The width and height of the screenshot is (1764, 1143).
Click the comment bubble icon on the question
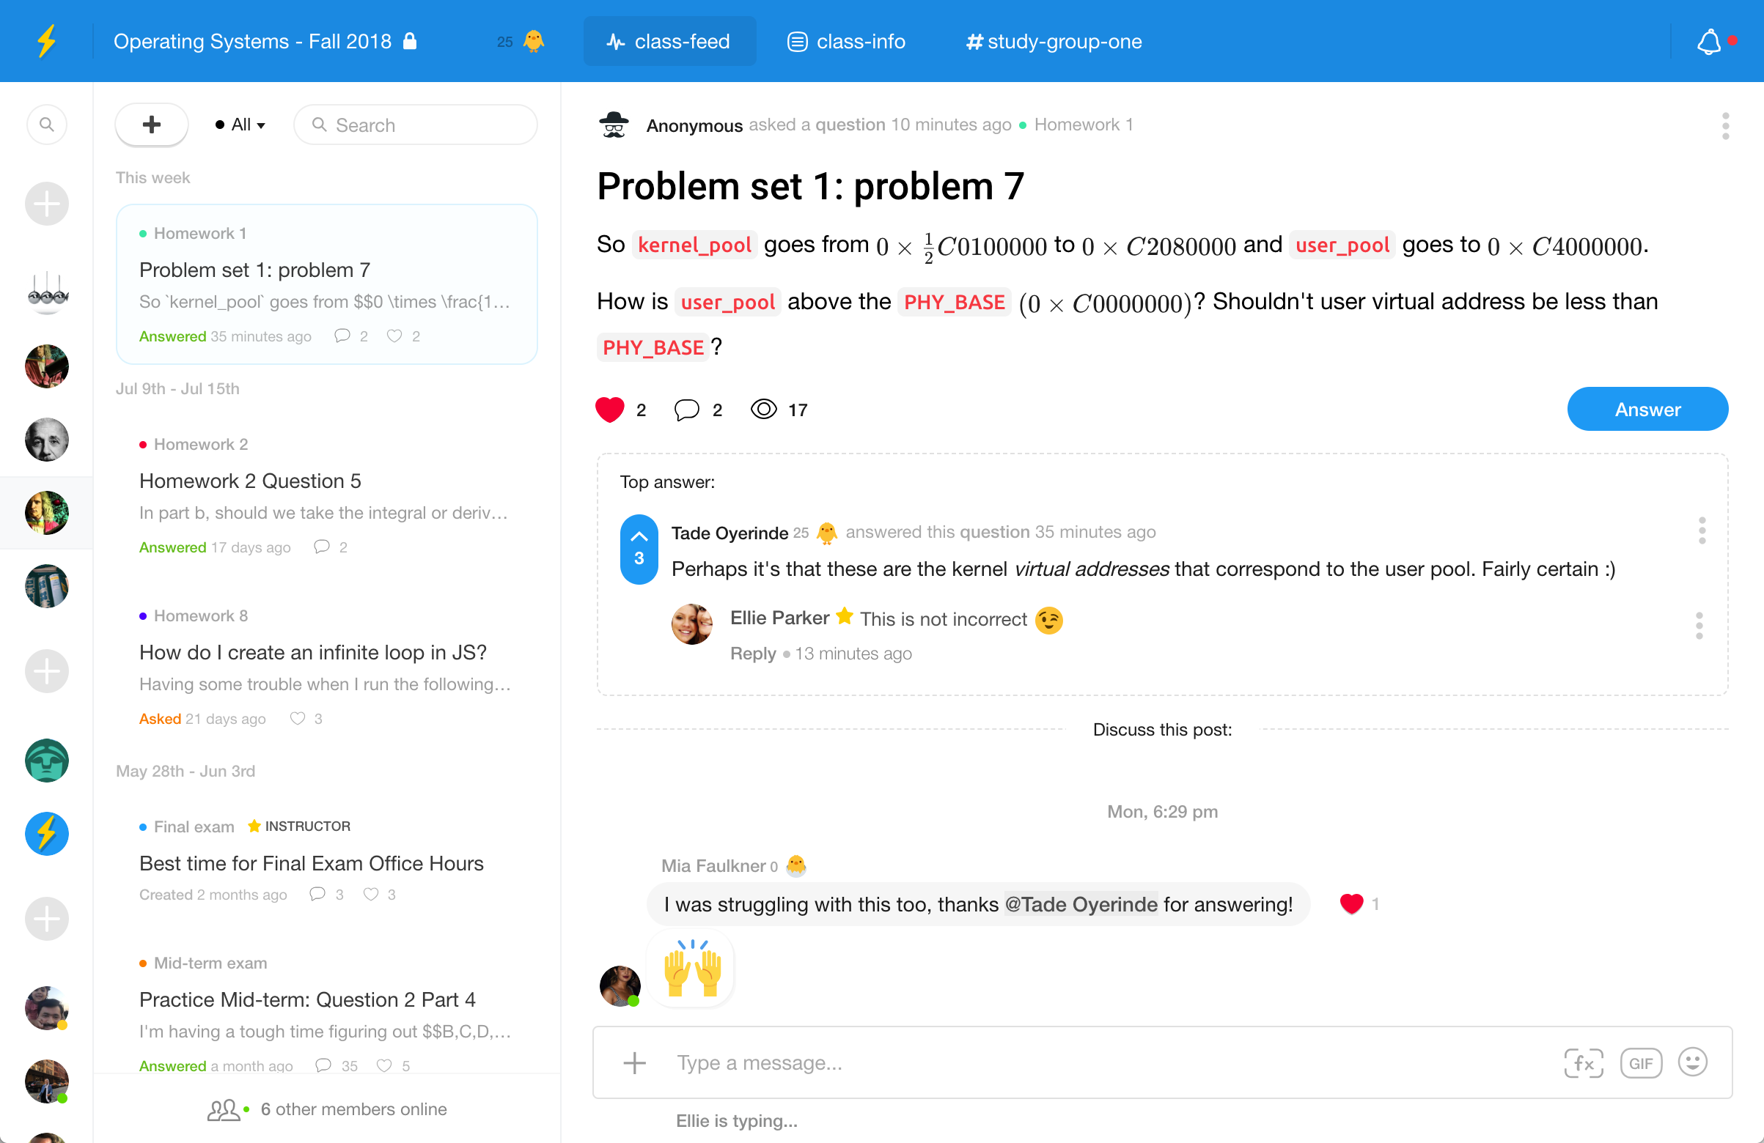click(x=686, y=410)
